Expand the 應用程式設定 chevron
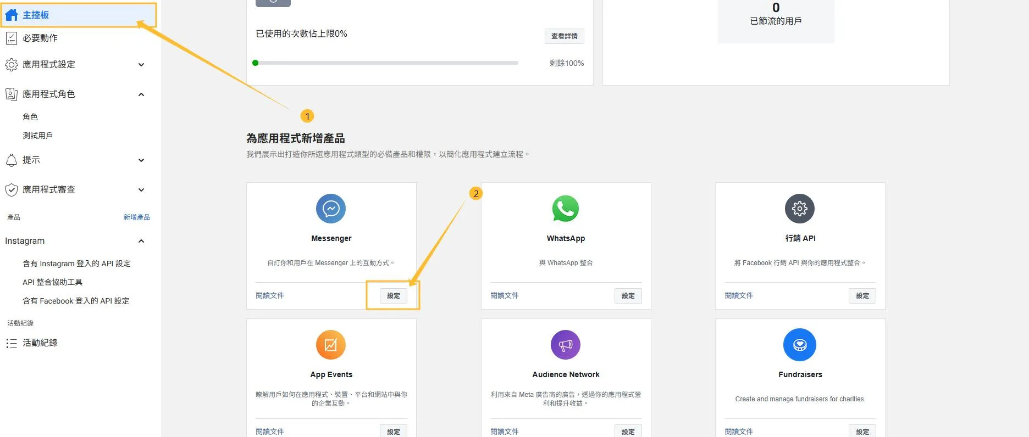 [141, 65]
